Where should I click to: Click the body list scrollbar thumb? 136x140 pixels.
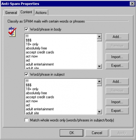[x=99, y=40]
